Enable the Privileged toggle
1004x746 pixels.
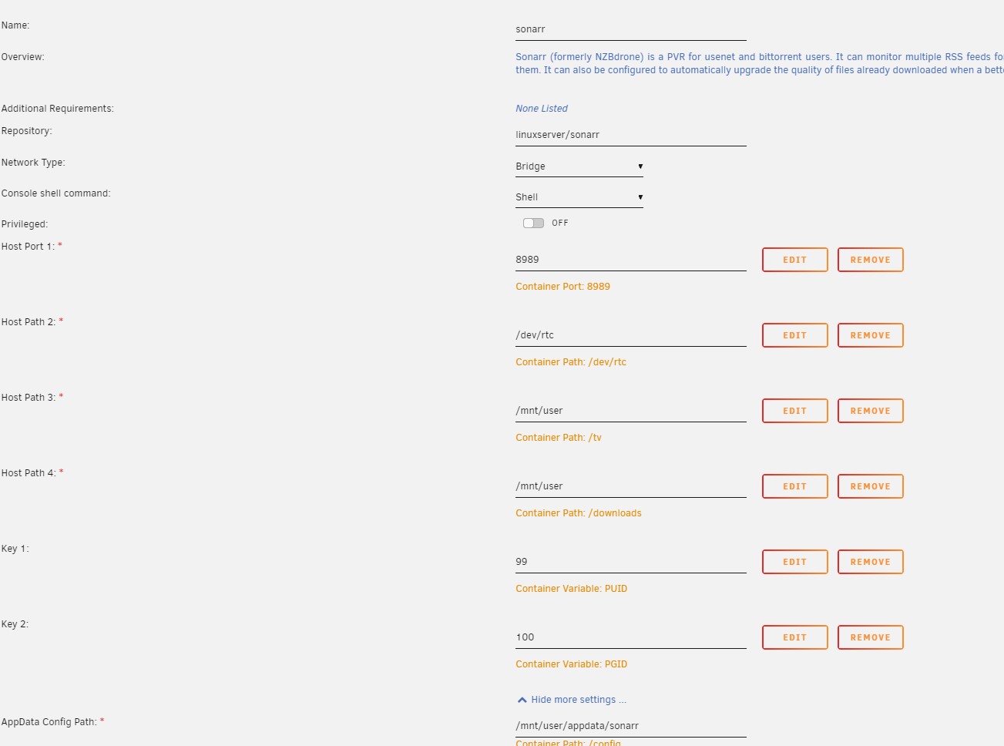(x=533, y=223)
